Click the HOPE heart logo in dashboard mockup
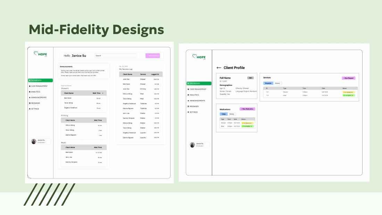 [40, 54]
